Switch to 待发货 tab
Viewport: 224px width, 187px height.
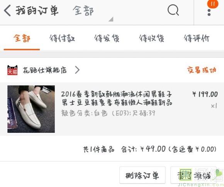(107, 38)
